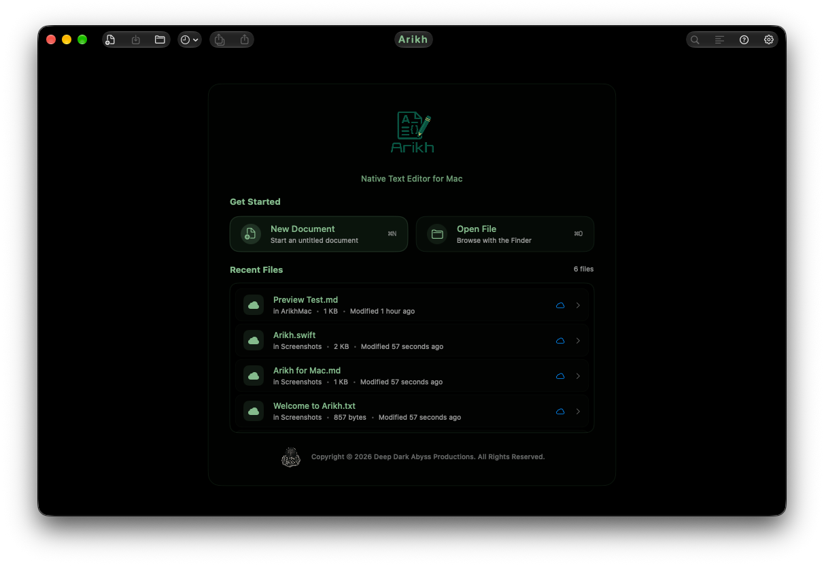Click the copyright notice text in the footer

[428, 456]
